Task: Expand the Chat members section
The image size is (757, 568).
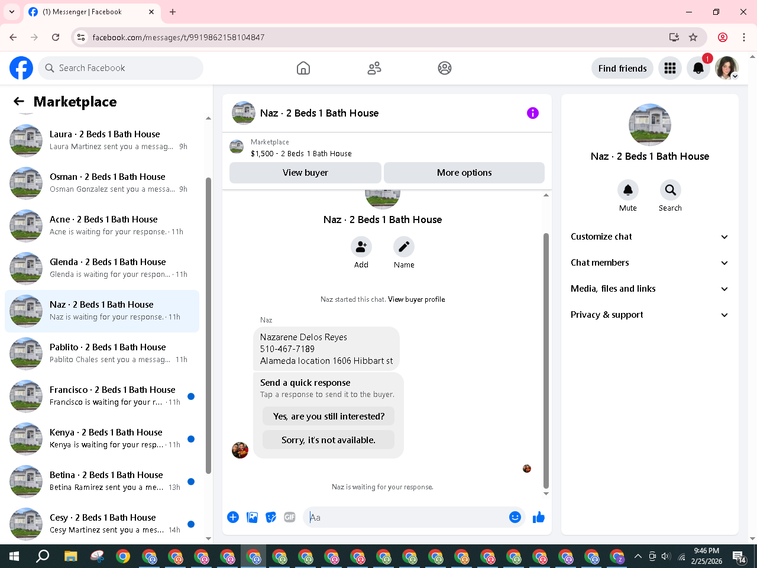Action: [649, 263]
